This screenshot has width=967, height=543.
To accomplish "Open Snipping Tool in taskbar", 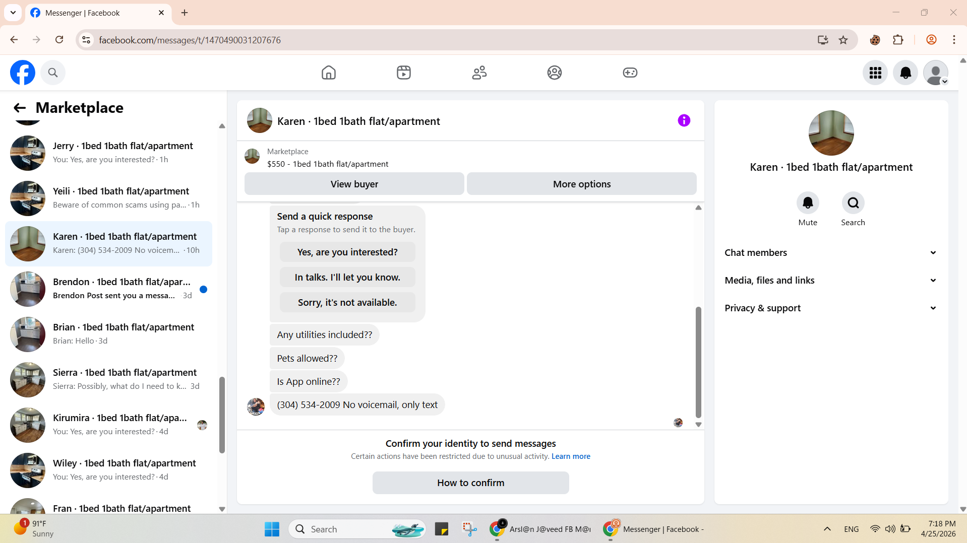I will point(469,529).
